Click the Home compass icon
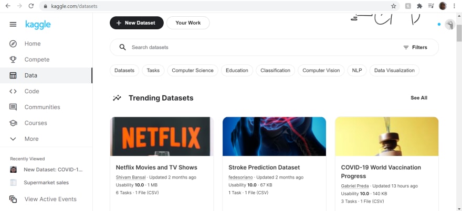462x211 pixels. (13, 44)
